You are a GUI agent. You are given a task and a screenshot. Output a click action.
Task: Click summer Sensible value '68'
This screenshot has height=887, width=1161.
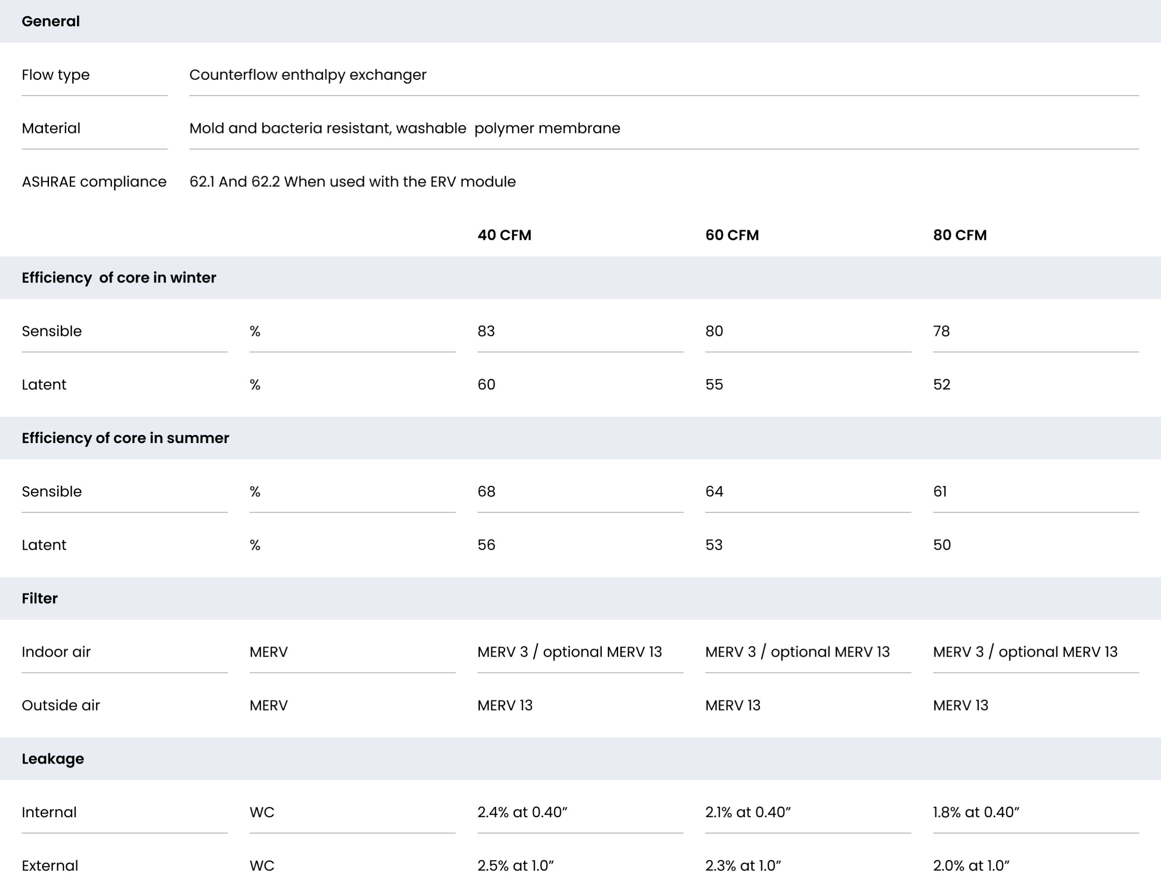pos(486,492)
